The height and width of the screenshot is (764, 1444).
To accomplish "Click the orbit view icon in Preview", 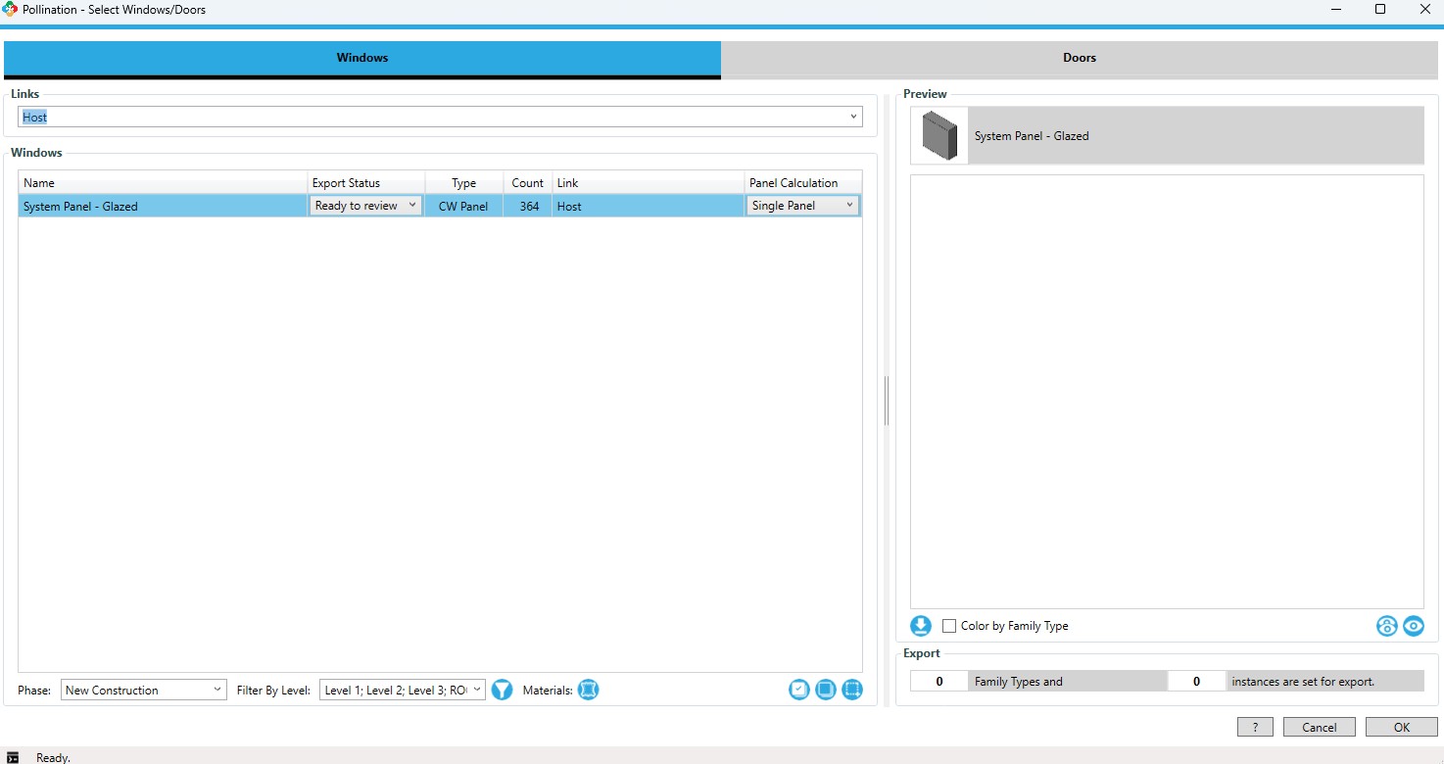I will click(x=1386, y=626).
